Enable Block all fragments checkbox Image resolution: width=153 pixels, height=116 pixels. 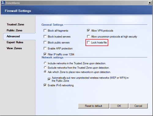tap(45, 30)
